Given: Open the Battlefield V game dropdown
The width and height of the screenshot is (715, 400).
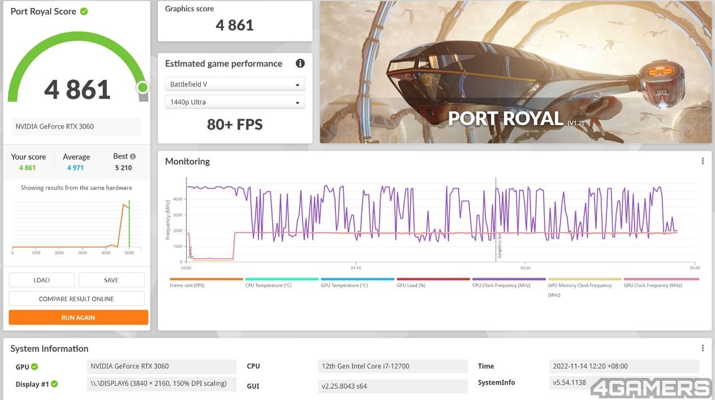Looking at the screenshot, I should click(235, 84).
